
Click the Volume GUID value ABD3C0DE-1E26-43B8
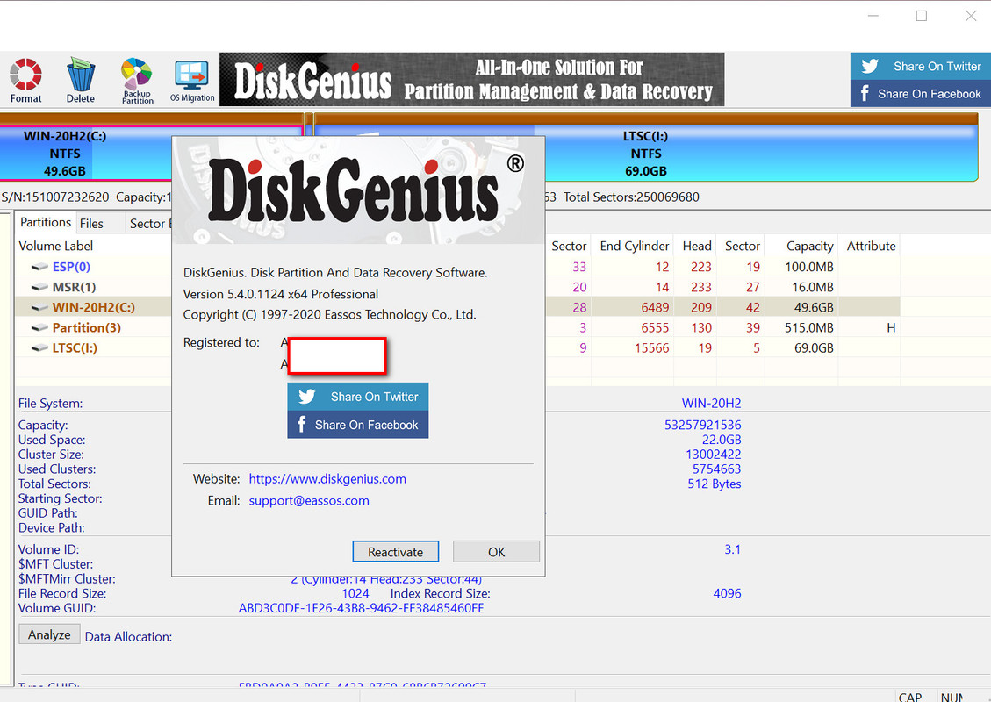[x=361, y=608]
